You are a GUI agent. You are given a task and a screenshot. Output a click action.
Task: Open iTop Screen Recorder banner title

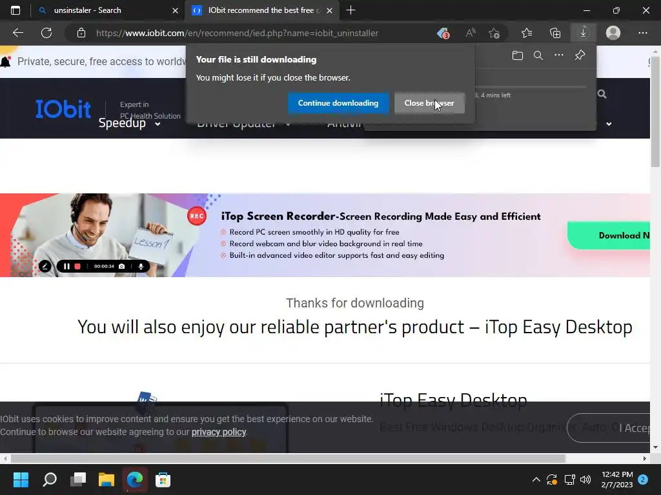tap(381, 217)
